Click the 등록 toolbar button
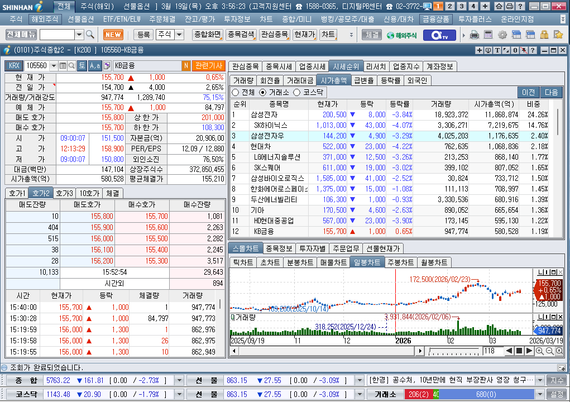The height and width of the screenshot is (402, 570). click(143, 35)
